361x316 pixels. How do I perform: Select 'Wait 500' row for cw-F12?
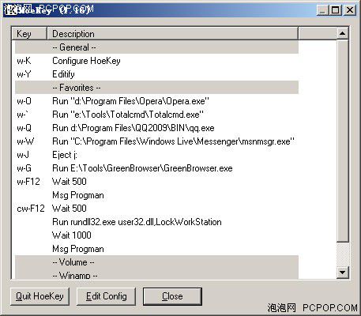coord(156,209)
